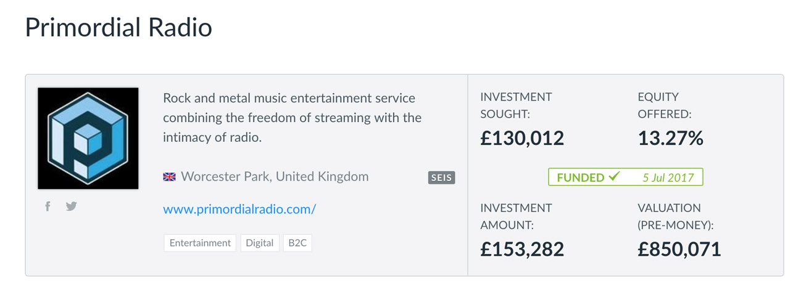Click the green FUNDED checkmark

613,177
